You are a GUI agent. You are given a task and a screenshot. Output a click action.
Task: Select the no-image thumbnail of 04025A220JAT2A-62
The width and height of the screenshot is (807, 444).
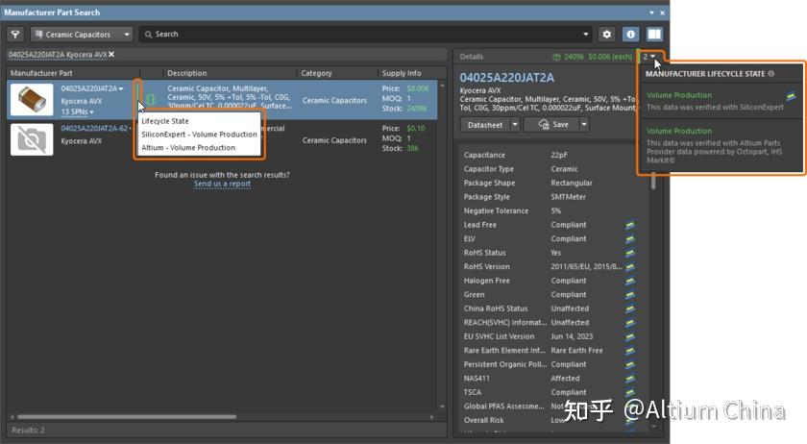coord(32,139)
